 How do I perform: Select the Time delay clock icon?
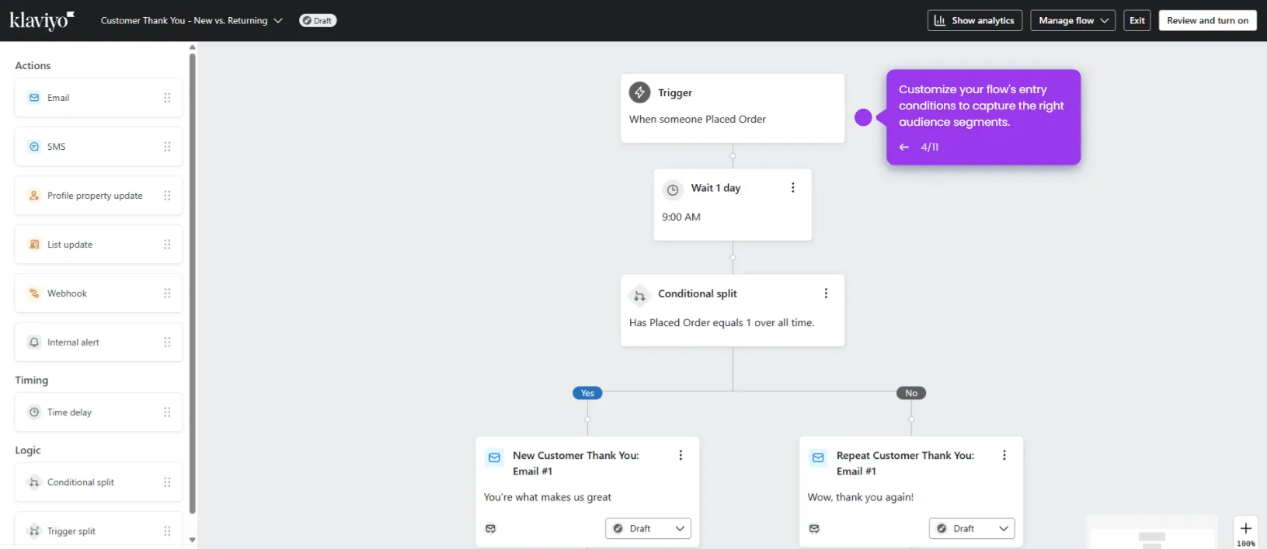tap(34, 412)
